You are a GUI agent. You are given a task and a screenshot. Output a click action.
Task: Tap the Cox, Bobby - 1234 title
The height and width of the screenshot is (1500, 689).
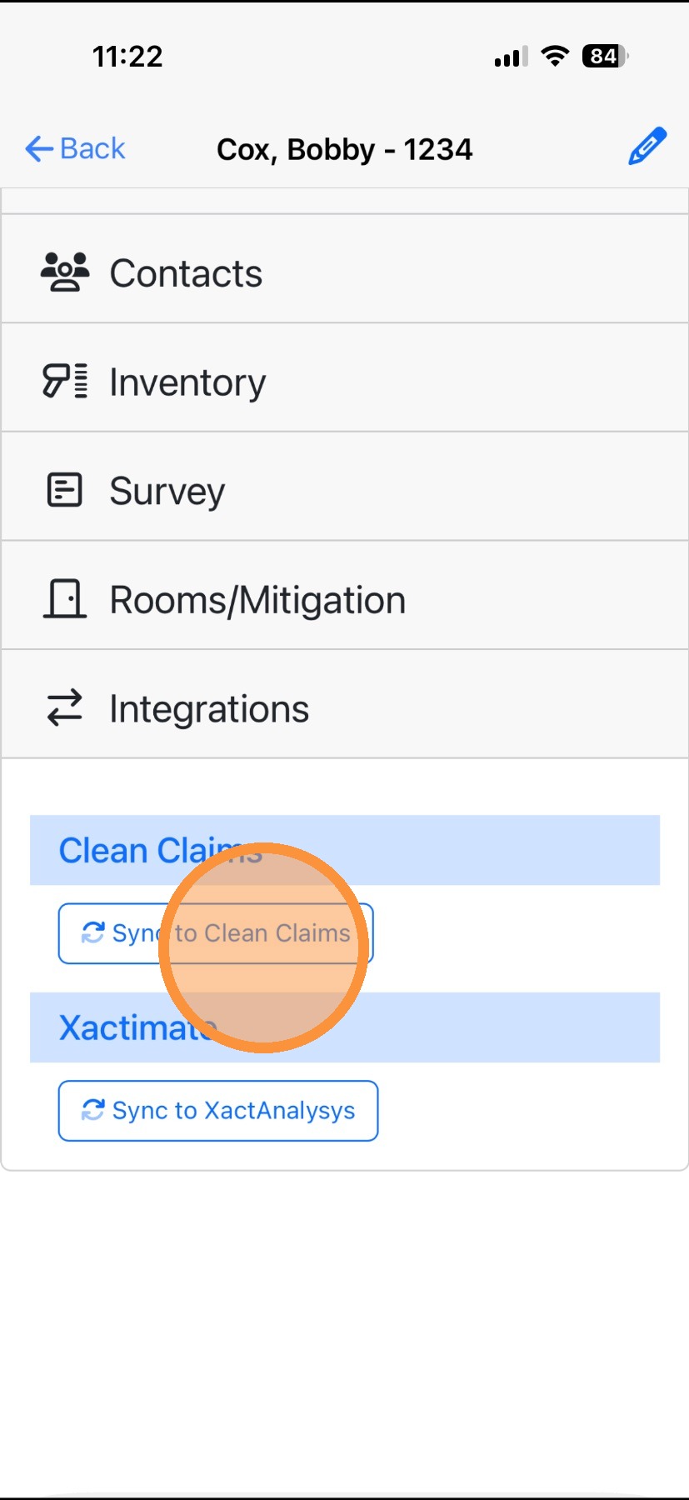(x=345, y=150)
